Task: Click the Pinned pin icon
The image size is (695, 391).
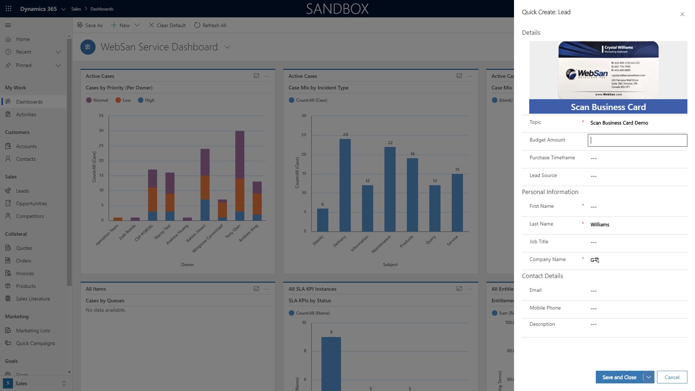Action: click(x=8, y=65)
